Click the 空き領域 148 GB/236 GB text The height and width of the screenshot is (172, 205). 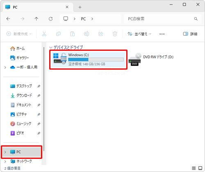tap(87, 64)
